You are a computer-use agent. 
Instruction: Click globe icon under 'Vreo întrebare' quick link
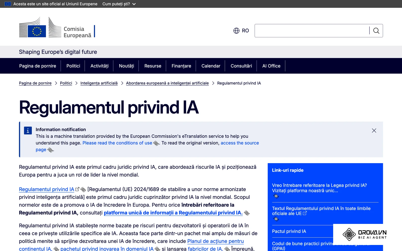click(276, 196)
